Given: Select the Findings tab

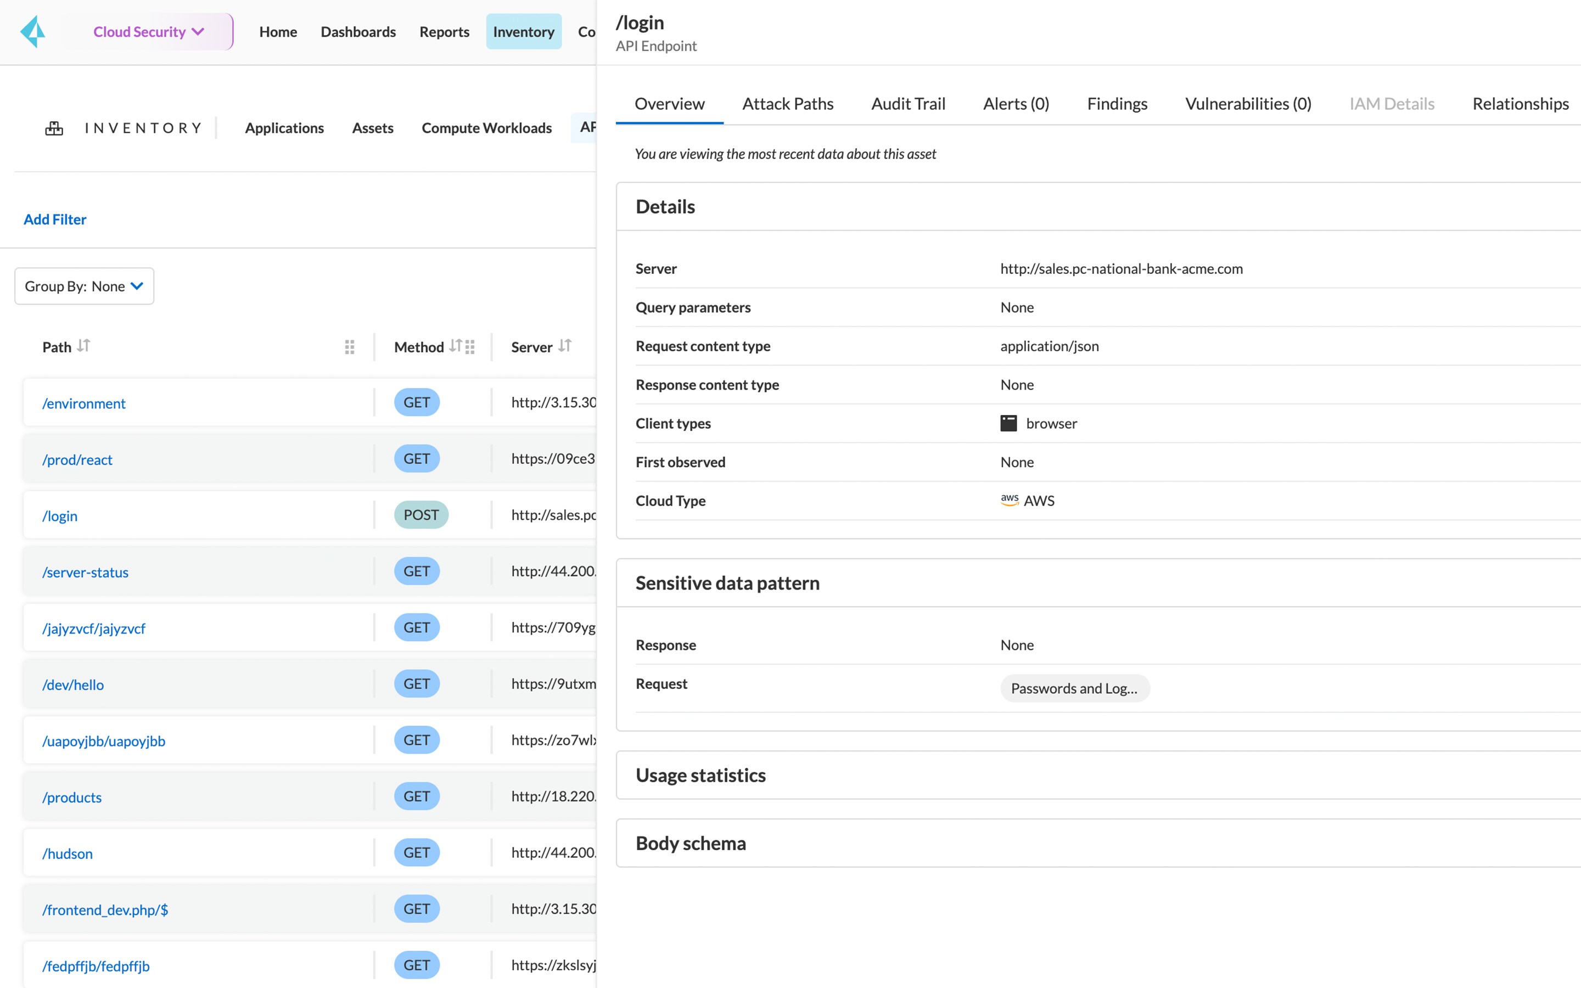Looking at the screenshot, I should coord(1117,103).
